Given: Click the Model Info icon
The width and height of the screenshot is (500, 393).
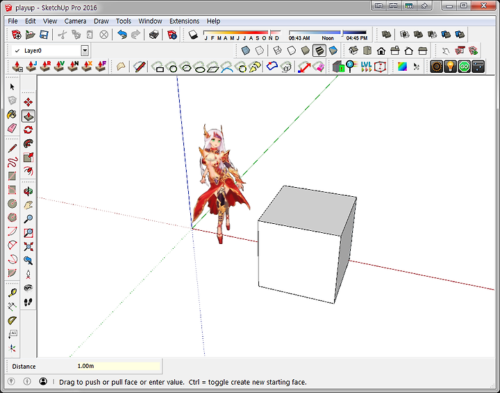Looking at the screenshot, I should click(172, 35).
